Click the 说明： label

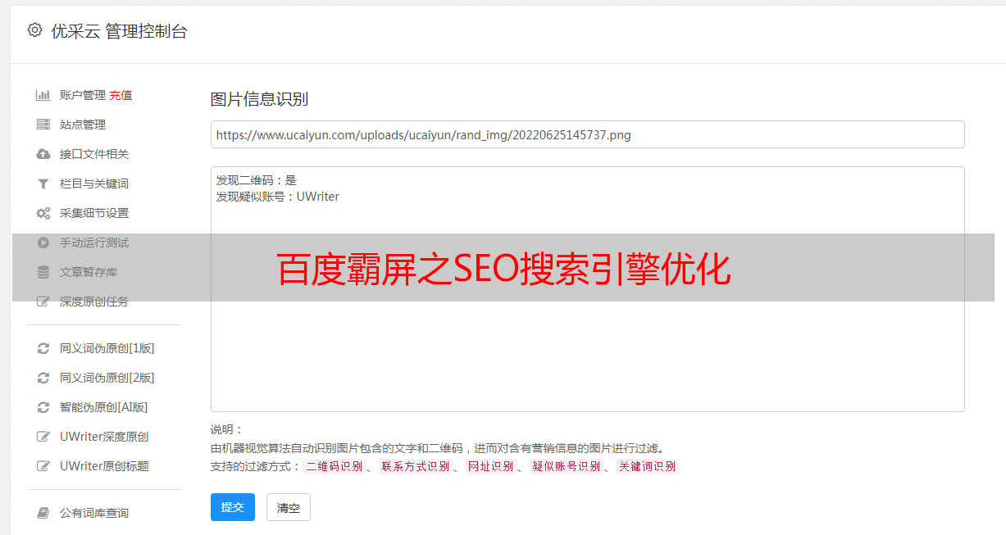coord(227,429)
